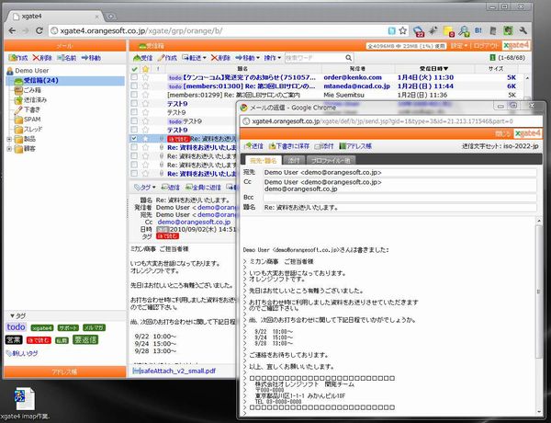Viewport: 551px width, 423px height.
Task: Click the 要返信 tag label
Action: coord(85,339)
